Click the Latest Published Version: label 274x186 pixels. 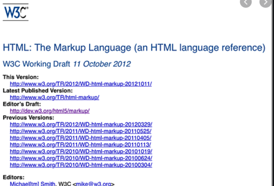pos(38,91)
